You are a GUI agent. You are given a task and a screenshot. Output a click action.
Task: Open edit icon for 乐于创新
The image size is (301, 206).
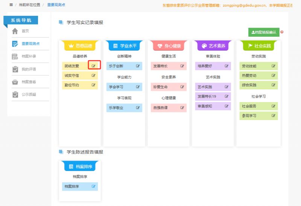pos(138,66)
